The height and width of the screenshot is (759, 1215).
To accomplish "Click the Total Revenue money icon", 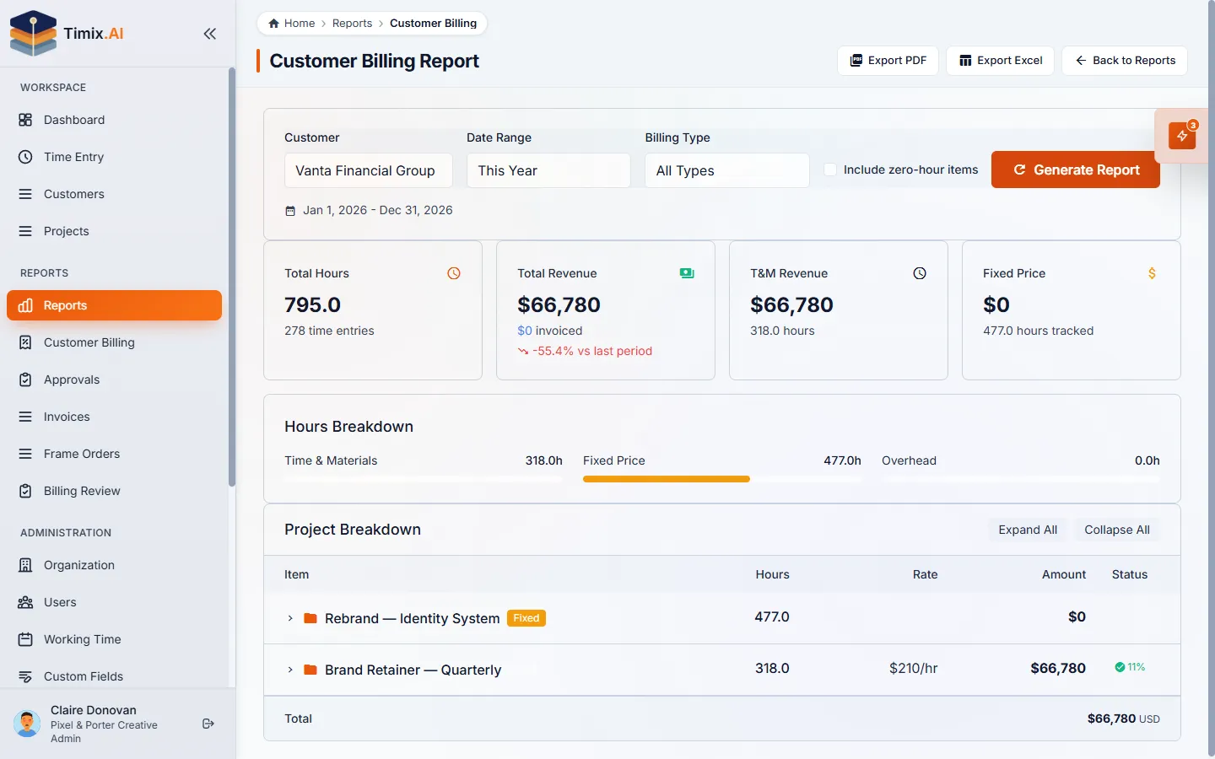I will pos(687,273).
